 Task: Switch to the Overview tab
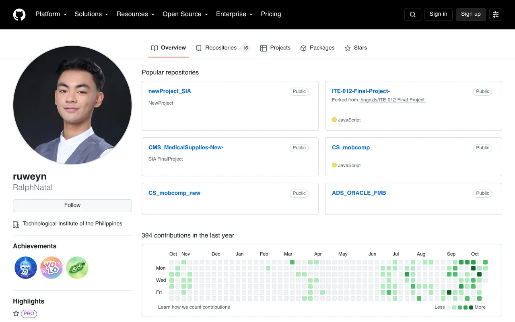(169, 48)
